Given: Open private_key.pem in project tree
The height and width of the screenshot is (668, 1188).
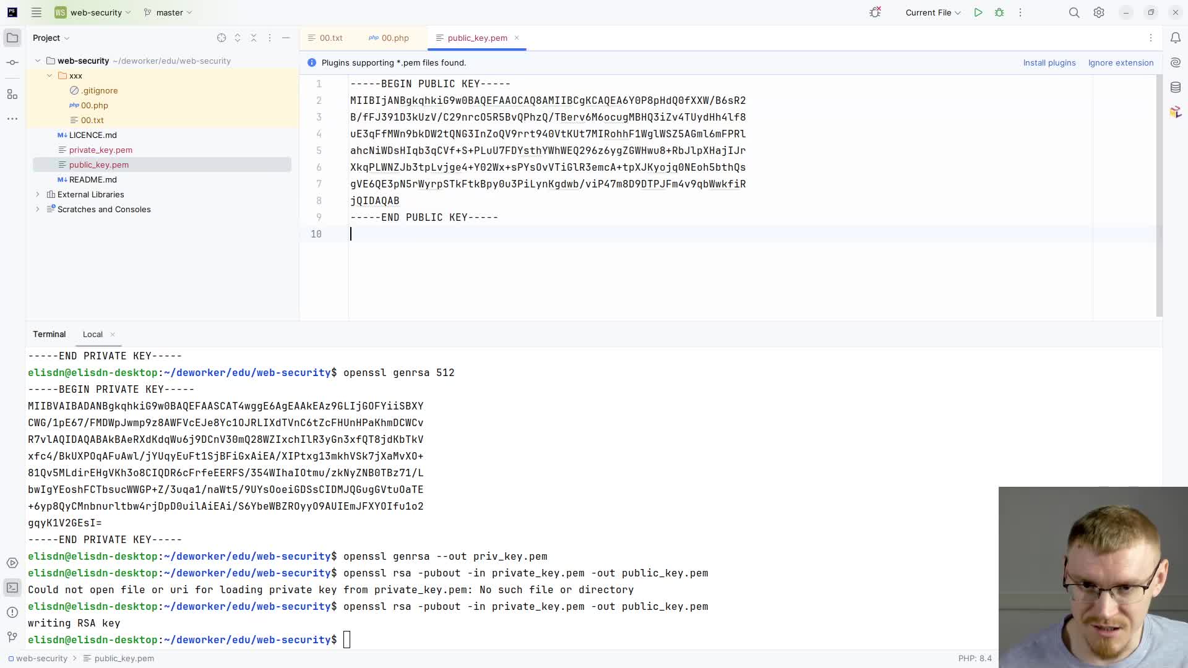Looking at the screenshot, I should click(x=101, y=150).
